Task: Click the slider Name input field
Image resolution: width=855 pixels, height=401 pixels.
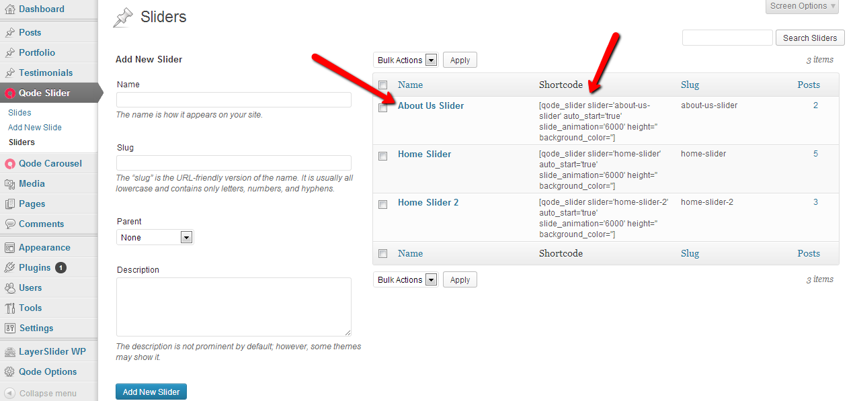Action: (x=234, y=100)
